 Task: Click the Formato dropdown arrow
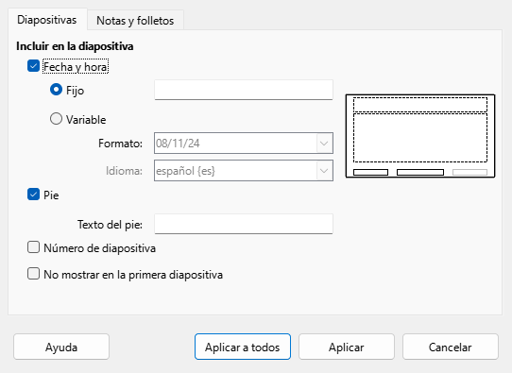(324, 144)
